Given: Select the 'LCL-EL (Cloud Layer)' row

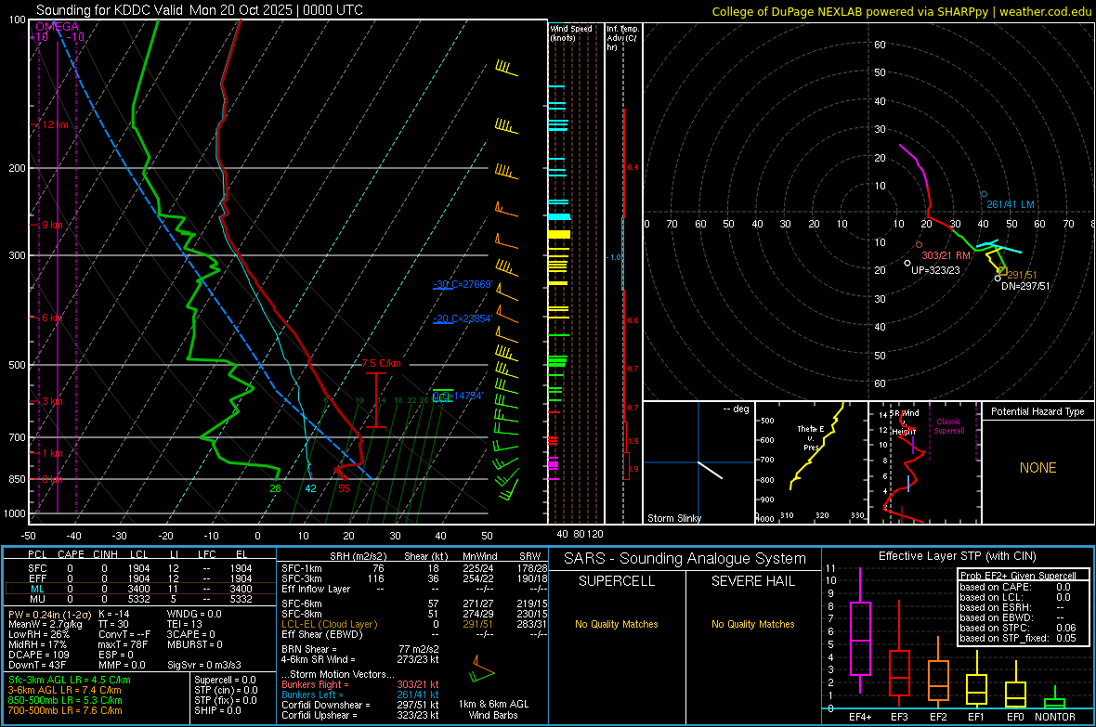Looking at the screenshot, I should tap(414, 624).
